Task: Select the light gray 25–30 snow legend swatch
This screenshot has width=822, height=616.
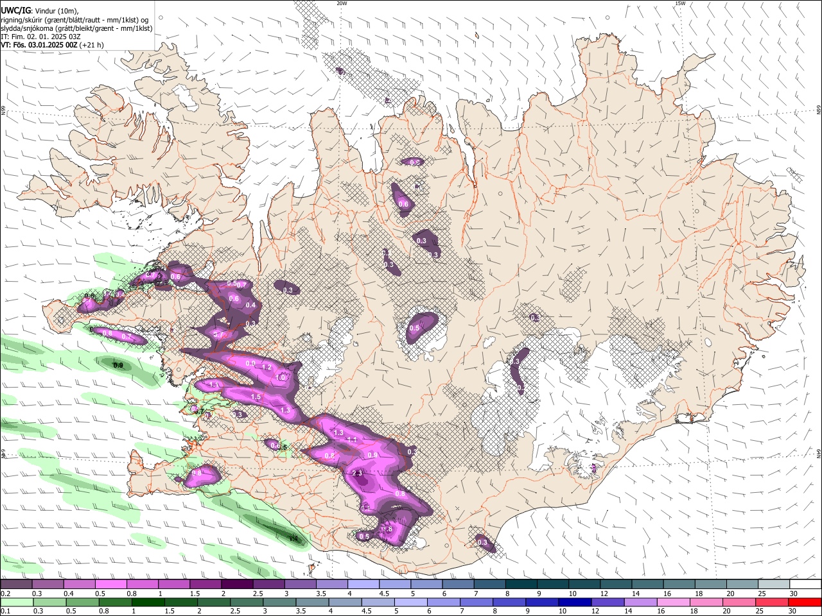Action: 774,584
